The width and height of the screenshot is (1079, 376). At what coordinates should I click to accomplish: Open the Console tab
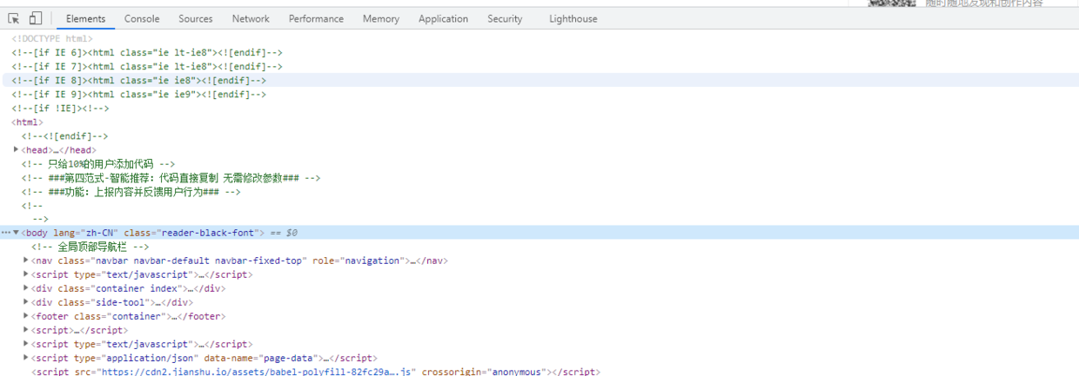142,18
